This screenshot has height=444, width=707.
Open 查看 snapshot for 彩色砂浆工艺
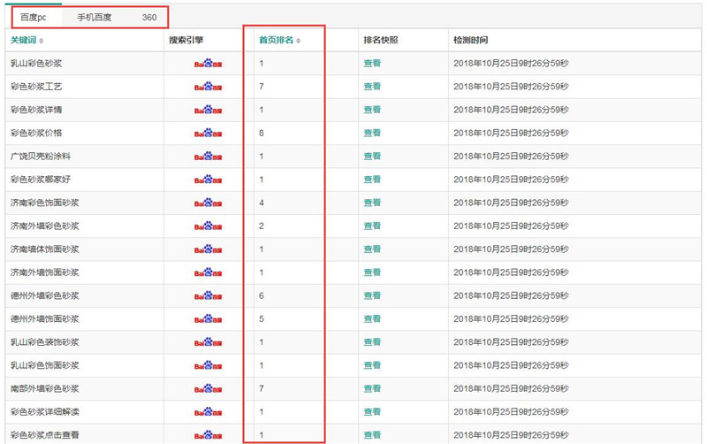coord(372,87)
